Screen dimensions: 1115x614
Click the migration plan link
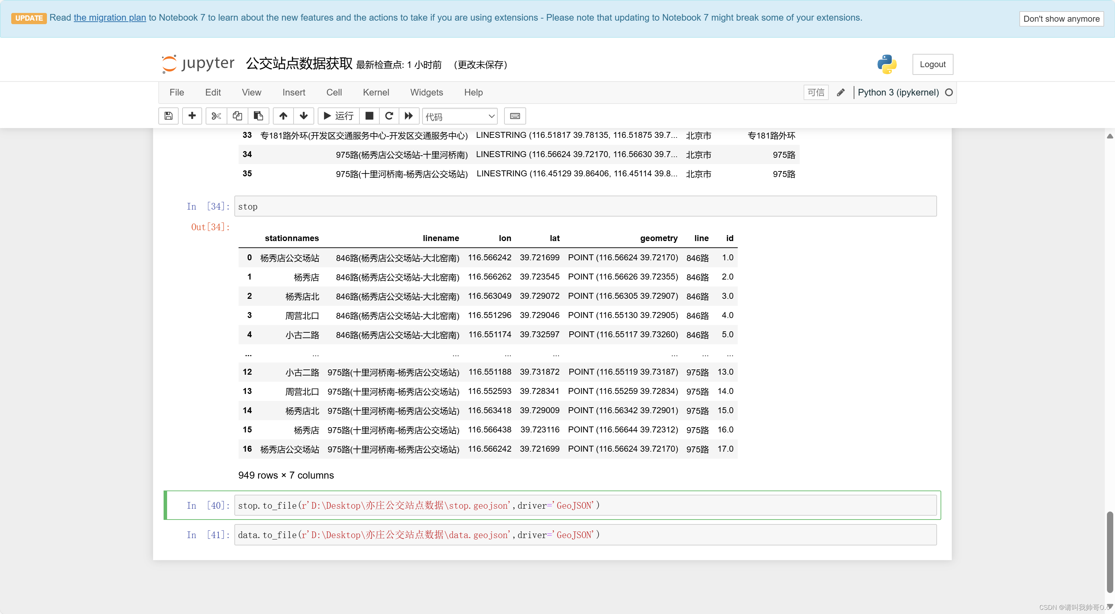click(109, 18)
